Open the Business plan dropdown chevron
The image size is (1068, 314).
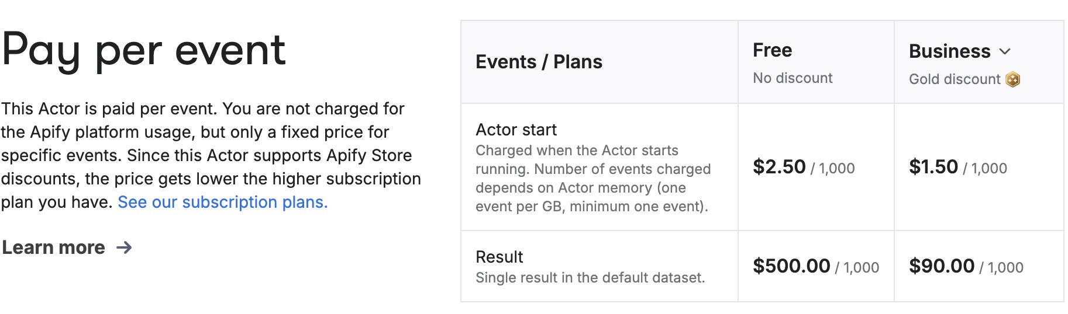pyautogui.click(x=1005, y=51)
